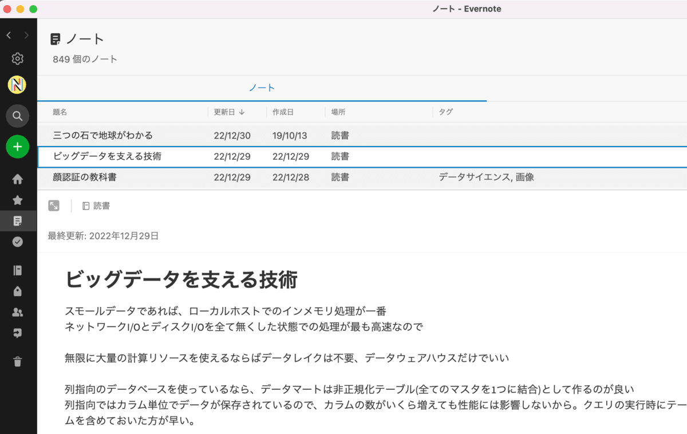Sort by 題名 column header

click(x=60, y=112)
